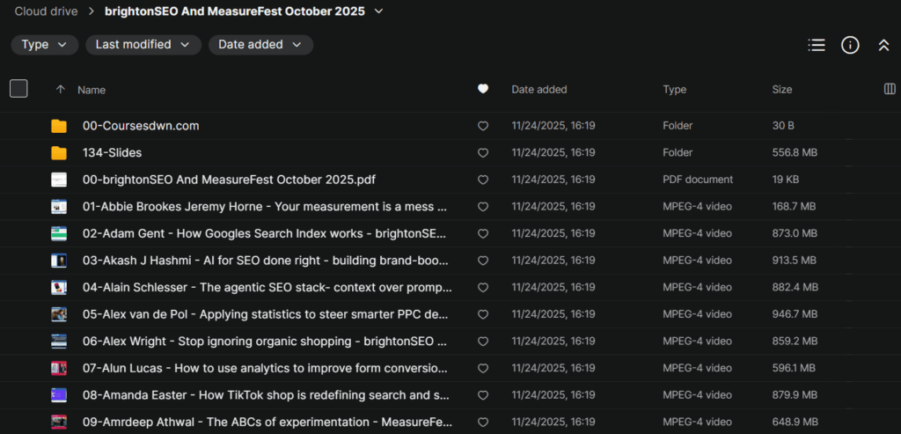Switch to list view icon
This screenshot has width=901, height=434.
pyautogui.click(x=817, y=45)
